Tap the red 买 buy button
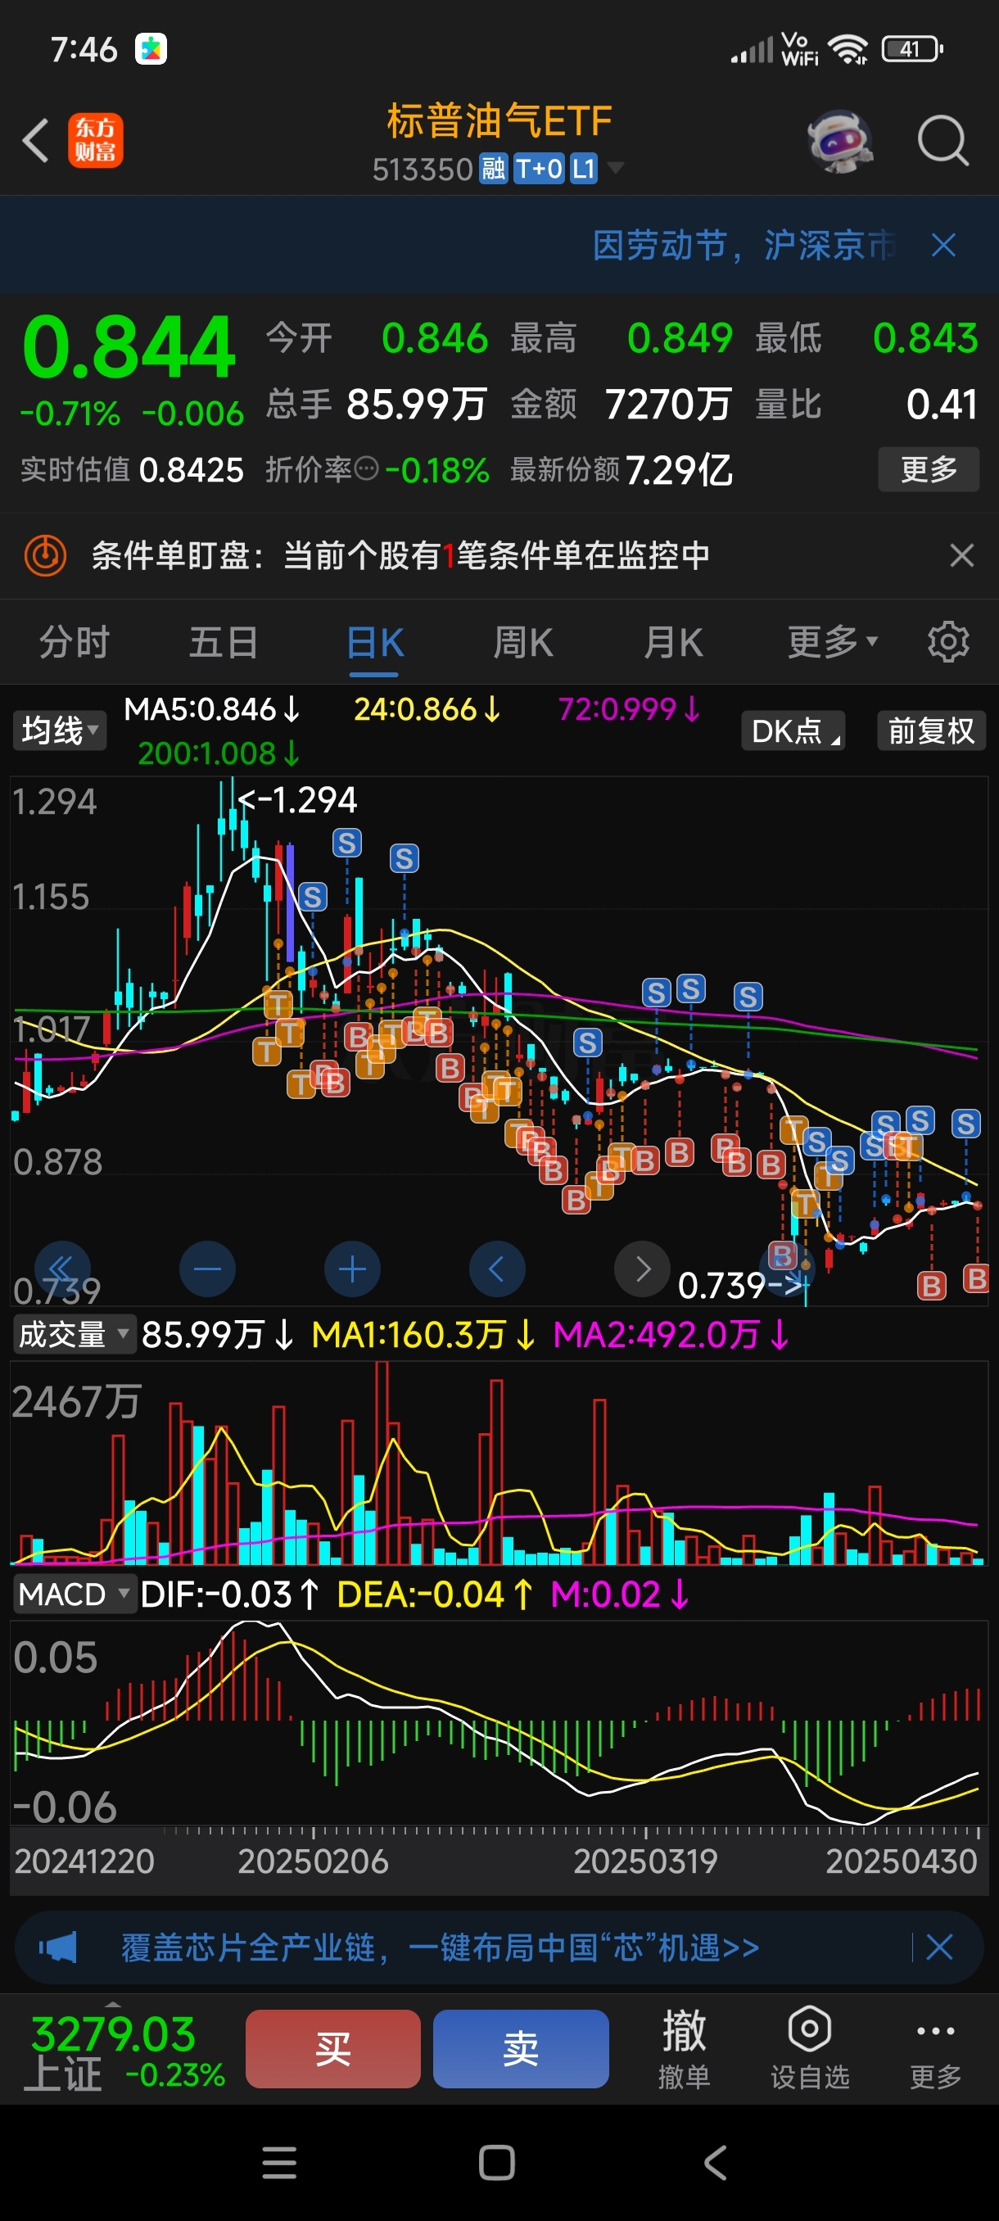999x2221 pixels. (332, 2048)
